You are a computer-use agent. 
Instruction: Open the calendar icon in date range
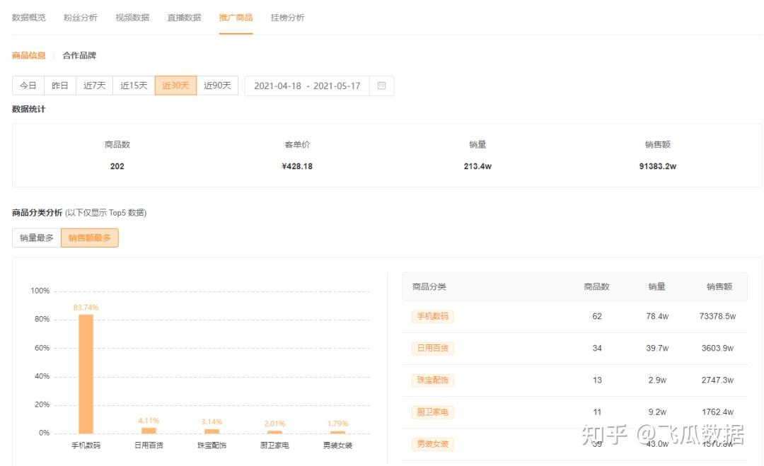381,86
